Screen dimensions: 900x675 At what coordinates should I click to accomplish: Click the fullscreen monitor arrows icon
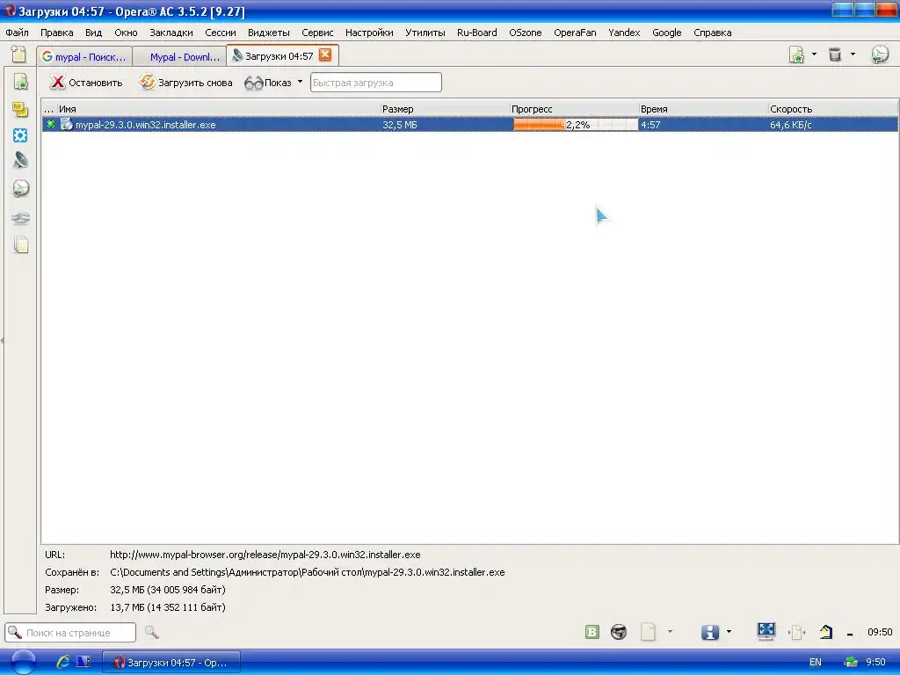pos(766,631)
